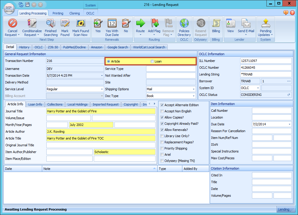This screenshot has height=215, width=298.
Task: Click Finished Searching in Next Step
Action: tap(50, 27)
